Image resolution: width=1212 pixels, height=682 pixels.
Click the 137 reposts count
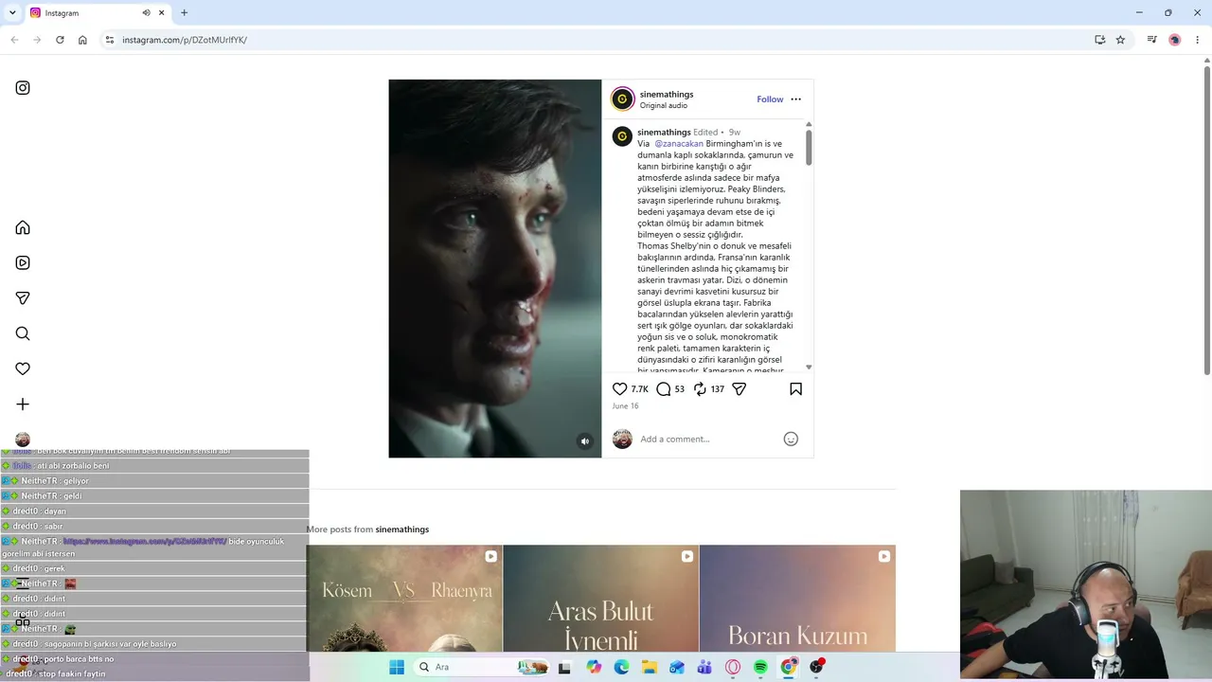click(x=718, y=389)
